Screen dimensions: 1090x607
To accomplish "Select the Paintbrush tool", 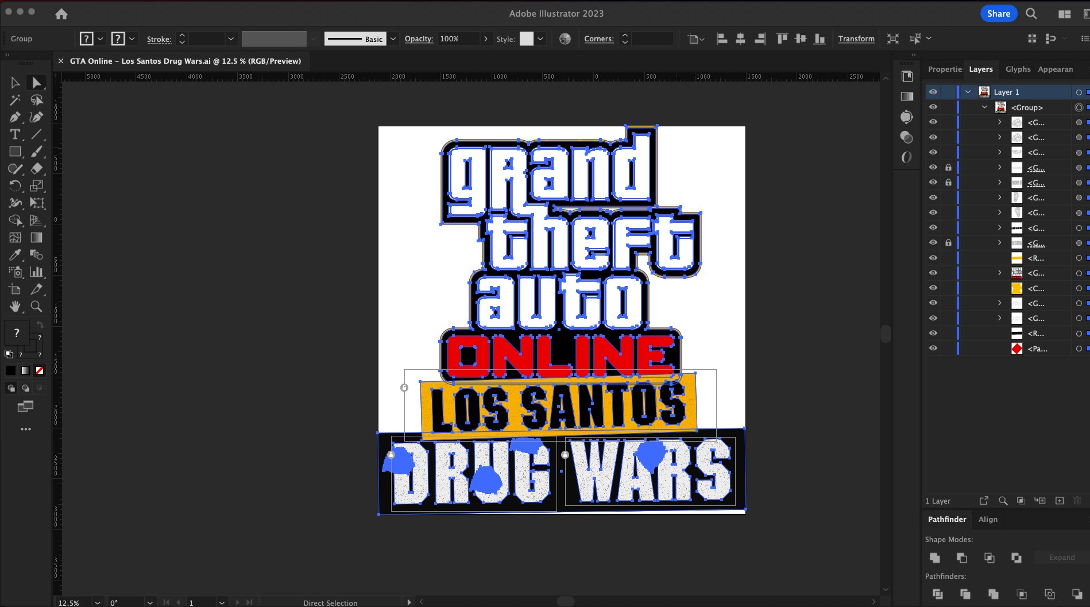I will pos(37,152).
